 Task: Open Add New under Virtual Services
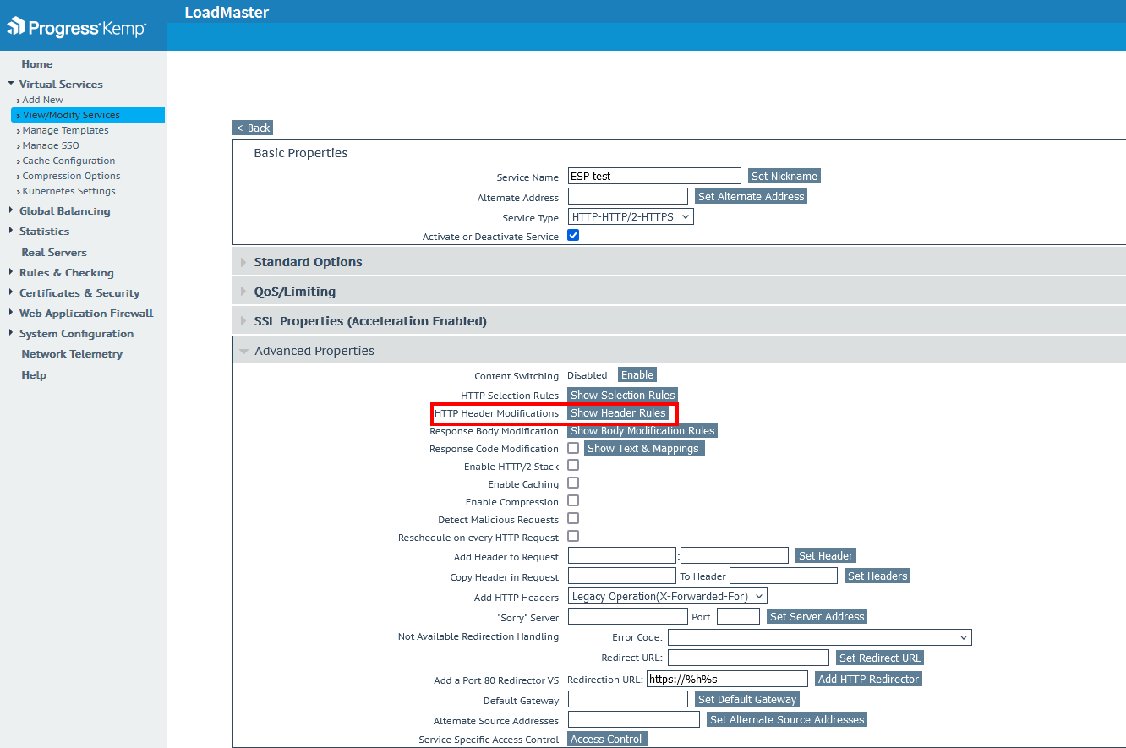click(x=42, y=100)
